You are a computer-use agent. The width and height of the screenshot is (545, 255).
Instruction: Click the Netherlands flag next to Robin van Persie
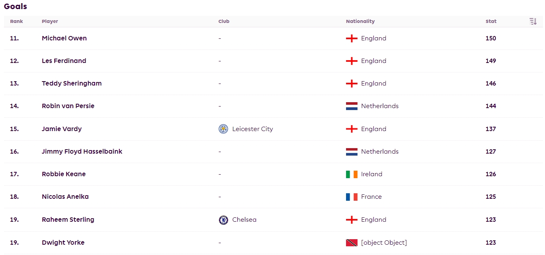tap(352, 106)
